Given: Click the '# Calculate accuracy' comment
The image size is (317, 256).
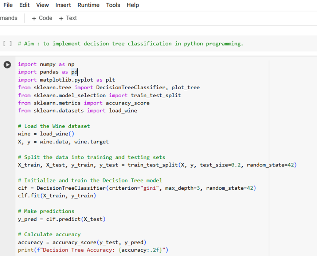Looking at the screenshot, I should [x=49, y=235].
